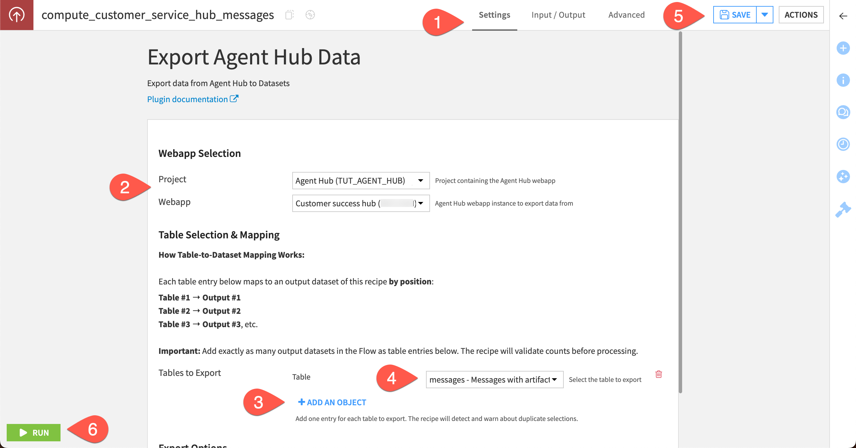Click ADD AN OBJECT to add a table
Screen dimensions: 856x448
[x=332, y=402]
